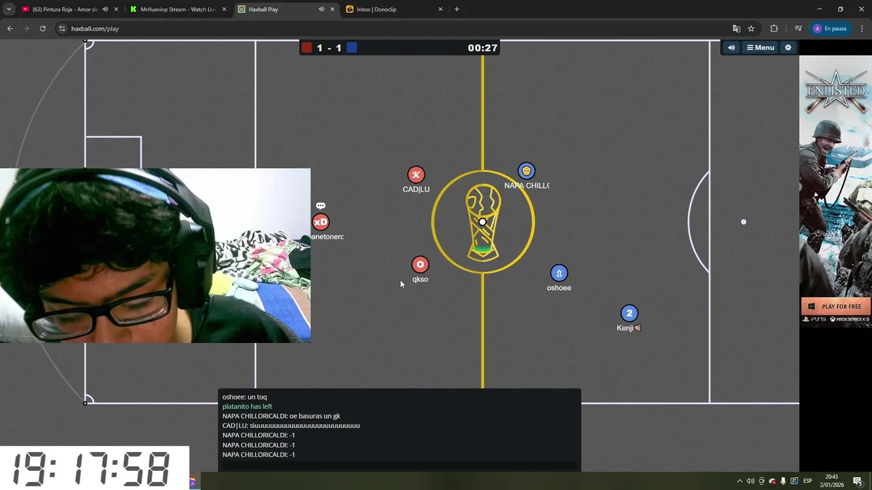Go forward with browser forward arrow
Viewport: 872px width, 490px height.
pos(26,29)
